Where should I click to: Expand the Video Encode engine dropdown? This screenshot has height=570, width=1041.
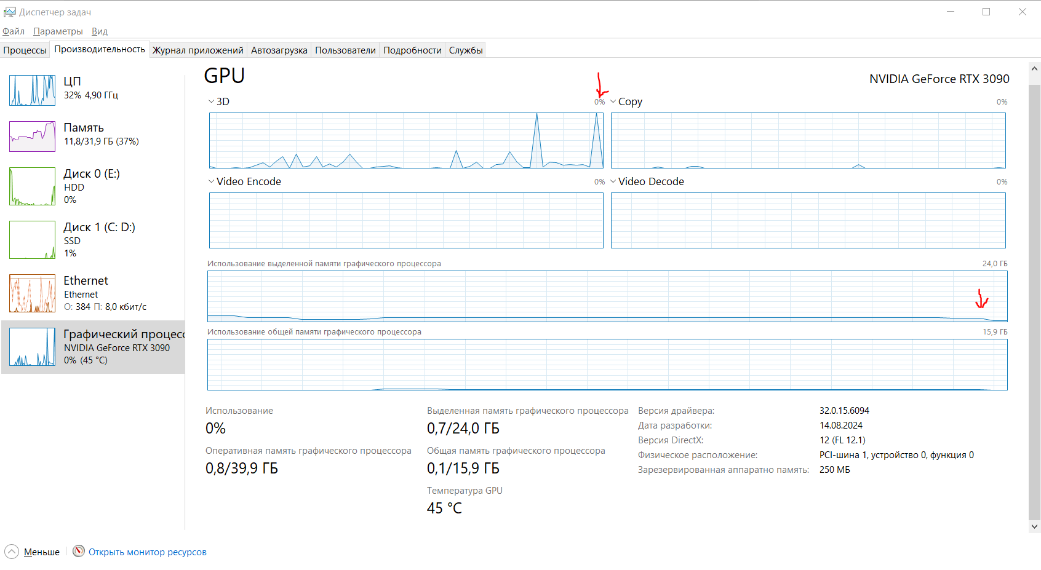pos(212,181)
